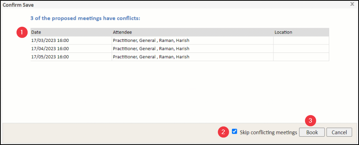Viewport: 359px width, 145px height.
Task: Untick the Skip conflicting meetings checkbox
Action: (235, 132)
